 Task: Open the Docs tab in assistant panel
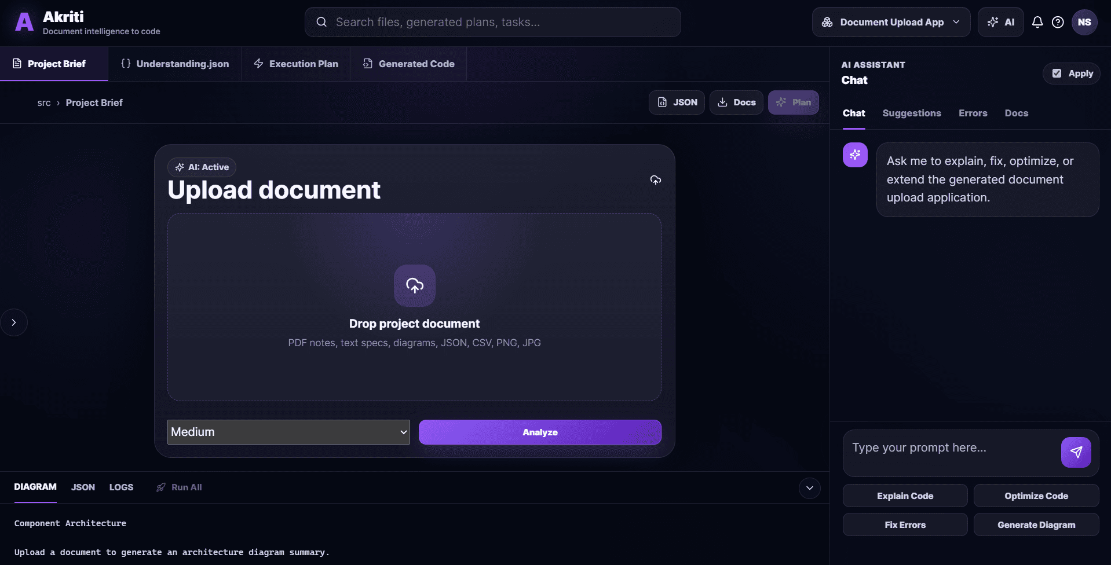coord(1016,113)
